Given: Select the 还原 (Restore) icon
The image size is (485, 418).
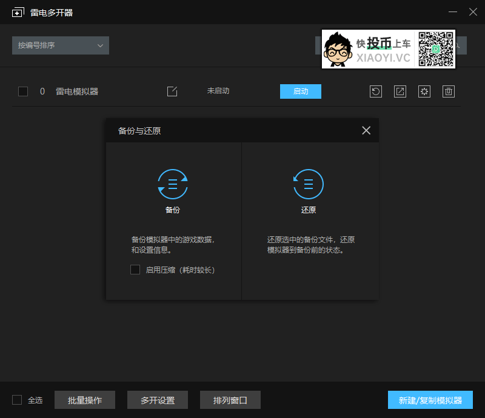Looking at the screenshot, I should [309, 185].
